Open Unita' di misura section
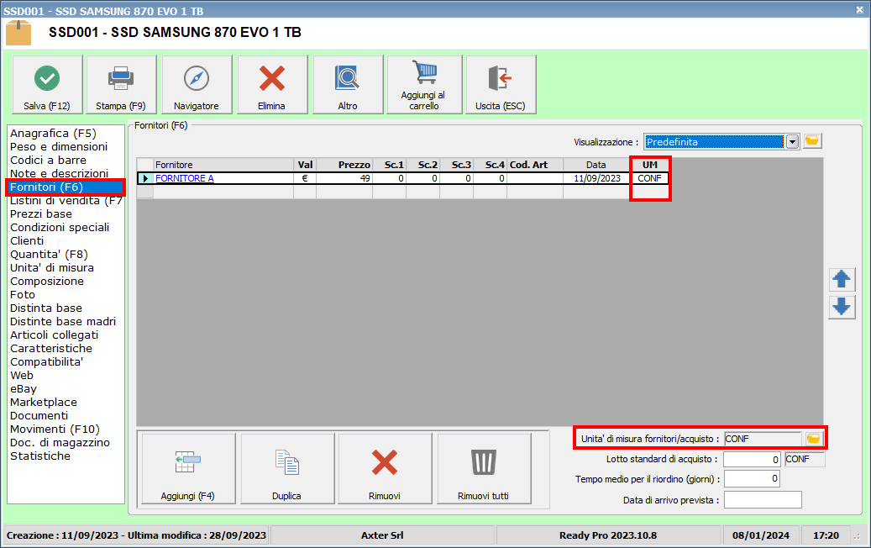 tap(52, 268)
